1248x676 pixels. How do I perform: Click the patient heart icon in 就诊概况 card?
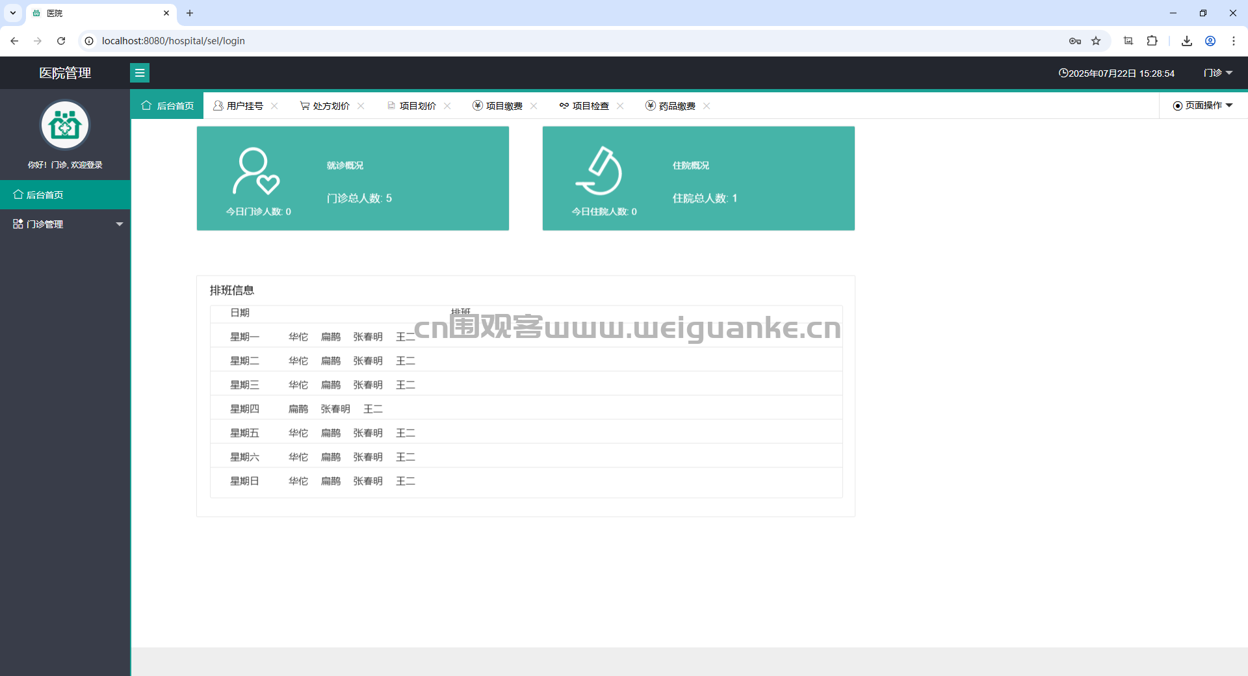256,172
